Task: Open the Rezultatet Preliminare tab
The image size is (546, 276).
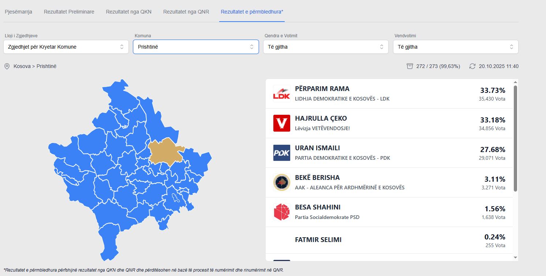Action: 69,12
